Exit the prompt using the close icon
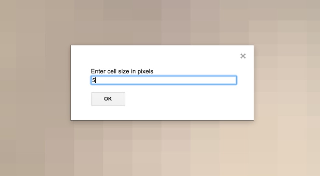320x176 pixels. pyautogui.click(x=243, y=56)
